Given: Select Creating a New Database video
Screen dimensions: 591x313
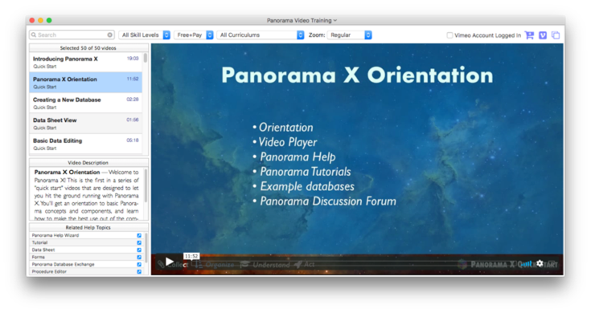Looking at the screenshot, I should point(85,103).
